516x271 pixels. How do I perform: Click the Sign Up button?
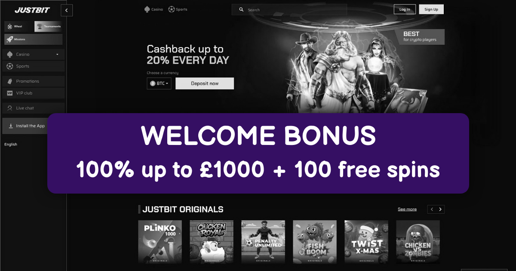click(x=431, y=9)
